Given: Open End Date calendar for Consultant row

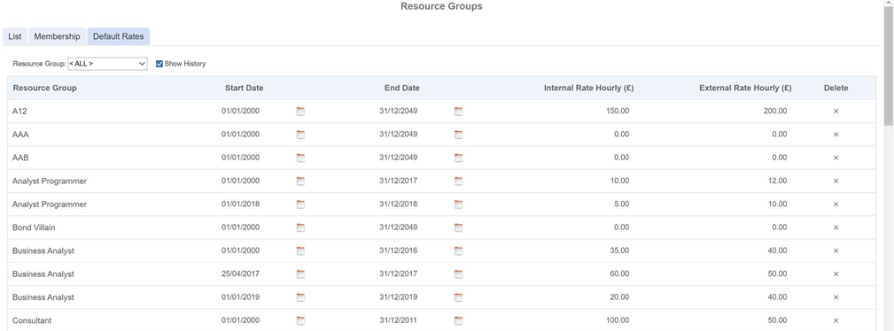Looking at the screenshot, I should pos(458,320).
